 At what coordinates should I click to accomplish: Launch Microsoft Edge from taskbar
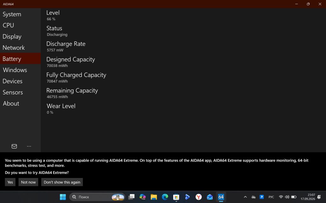165,197
